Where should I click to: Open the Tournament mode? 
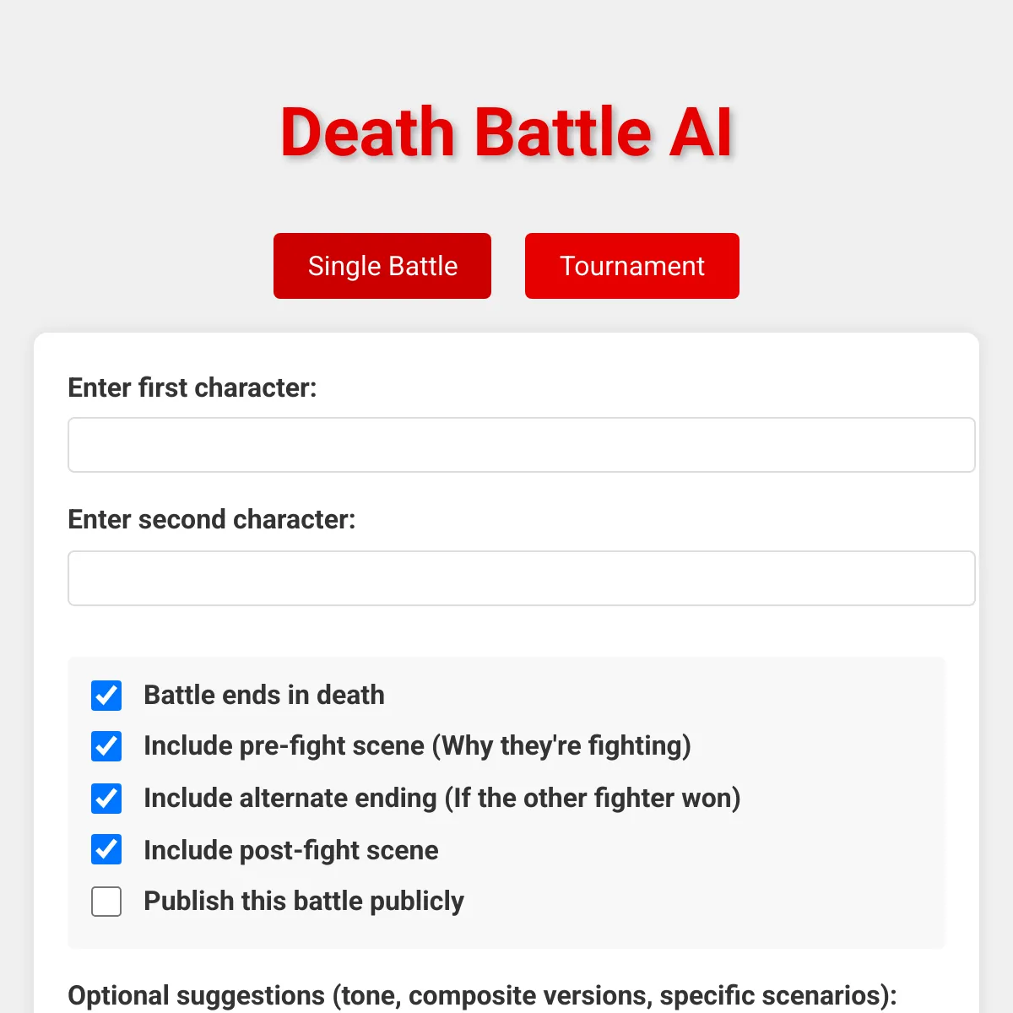click(632, 266)
